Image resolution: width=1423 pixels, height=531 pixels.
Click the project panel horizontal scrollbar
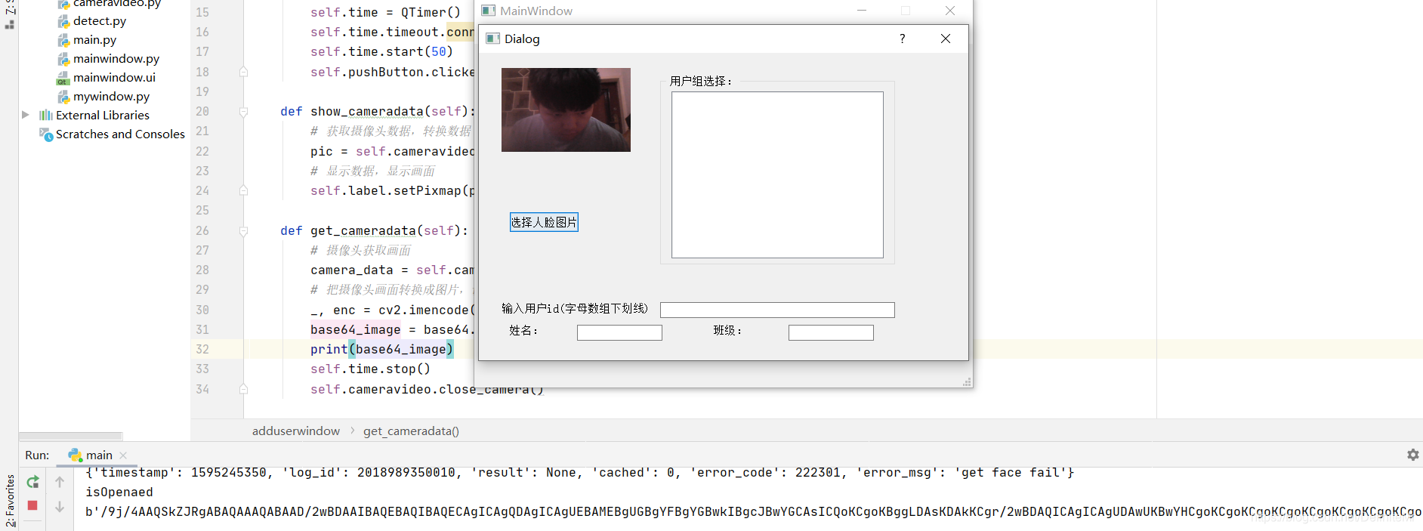coord(70,436)
